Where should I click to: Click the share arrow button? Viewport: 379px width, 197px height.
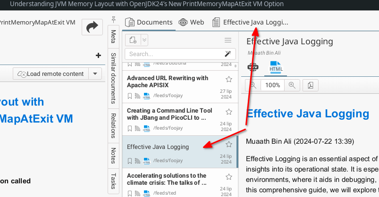click(92, 27)
